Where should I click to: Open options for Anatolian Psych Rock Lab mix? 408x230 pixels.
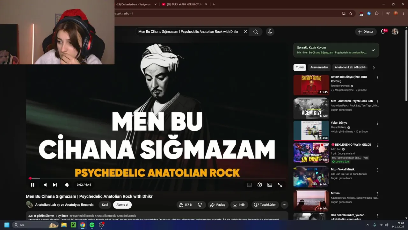tap(377, 102)
